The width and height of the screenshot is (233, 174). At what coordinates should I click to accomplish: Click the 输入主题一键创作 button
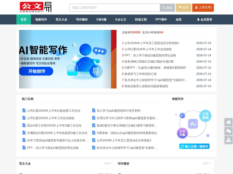194,146
